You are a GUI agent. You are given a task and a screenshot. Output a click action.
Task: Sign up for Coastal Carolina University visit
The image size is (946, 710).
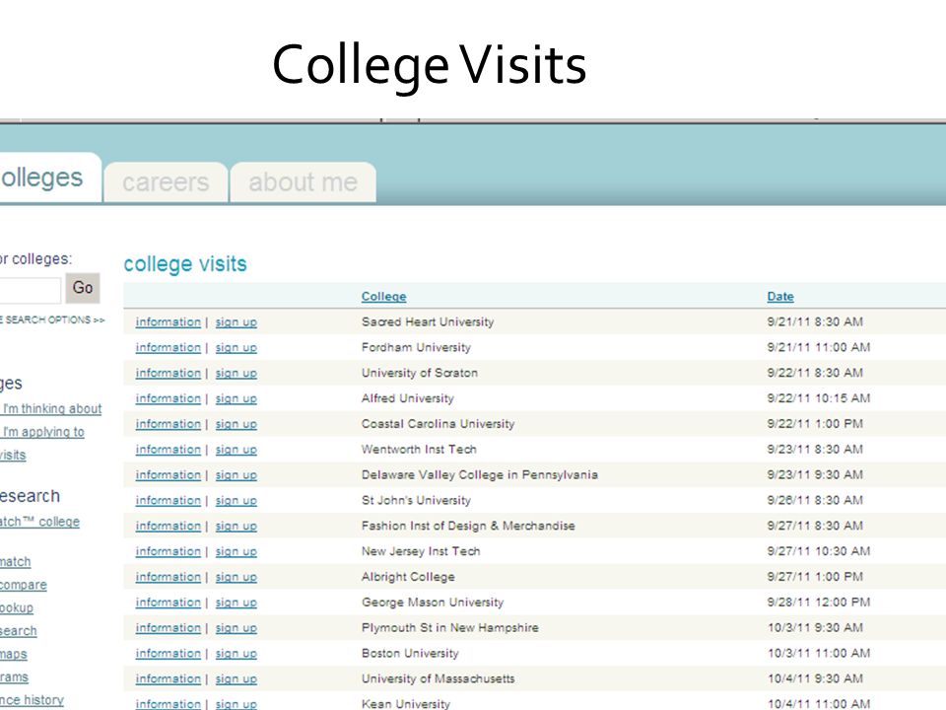click(236, 424)
